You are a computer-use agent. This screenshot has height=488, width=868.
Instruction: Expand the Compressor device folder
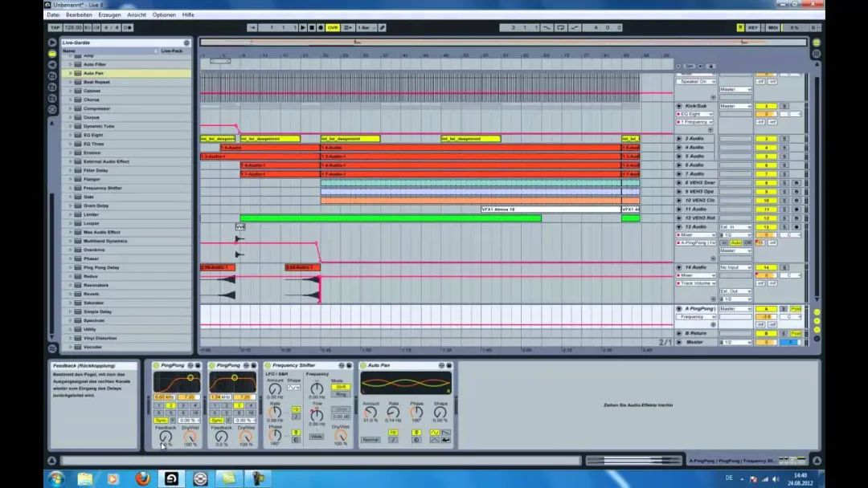[70, 108]
